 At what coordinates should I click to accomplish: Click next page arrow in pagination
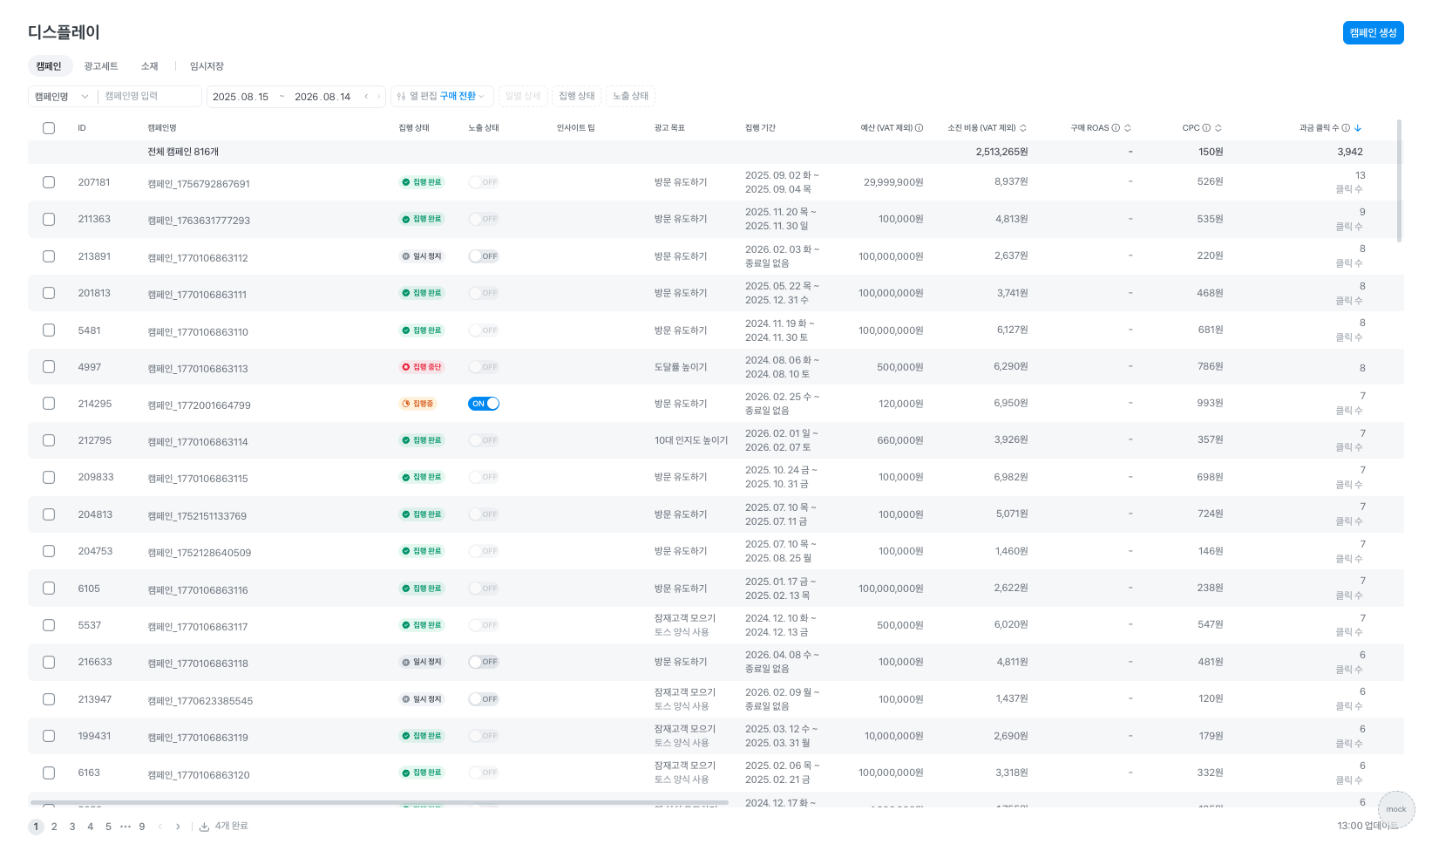(178, 827)
